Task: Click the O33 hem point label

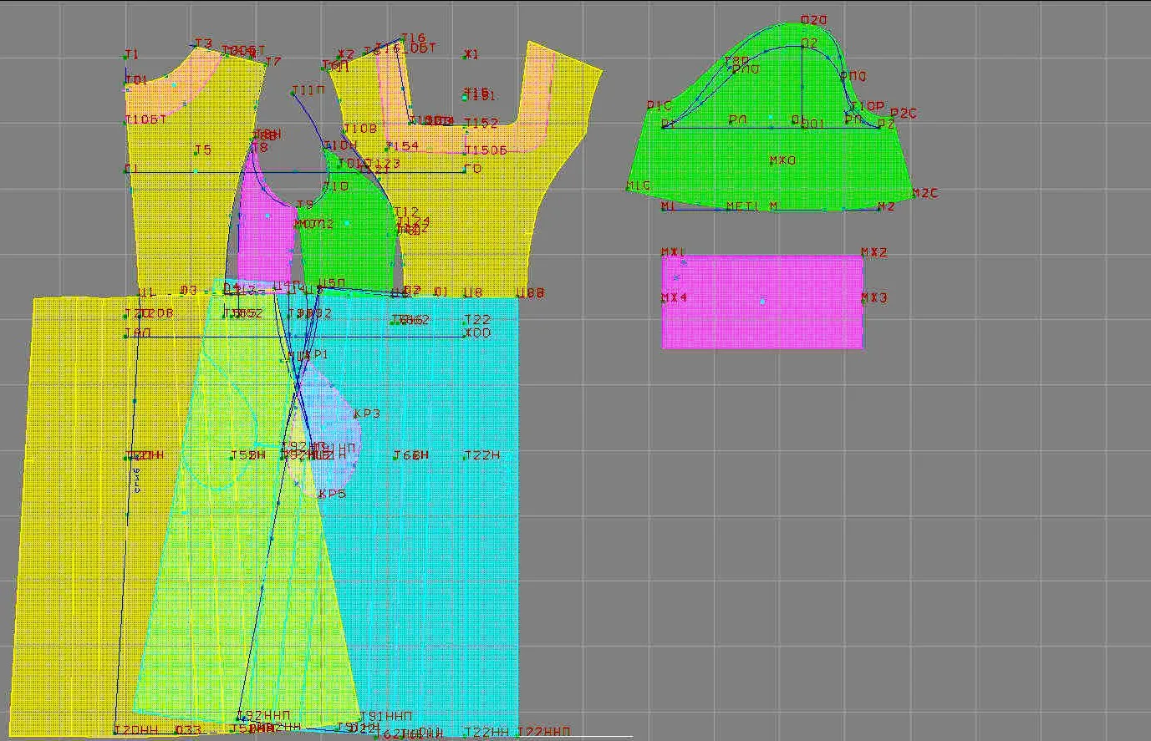Action: point(188,729)
